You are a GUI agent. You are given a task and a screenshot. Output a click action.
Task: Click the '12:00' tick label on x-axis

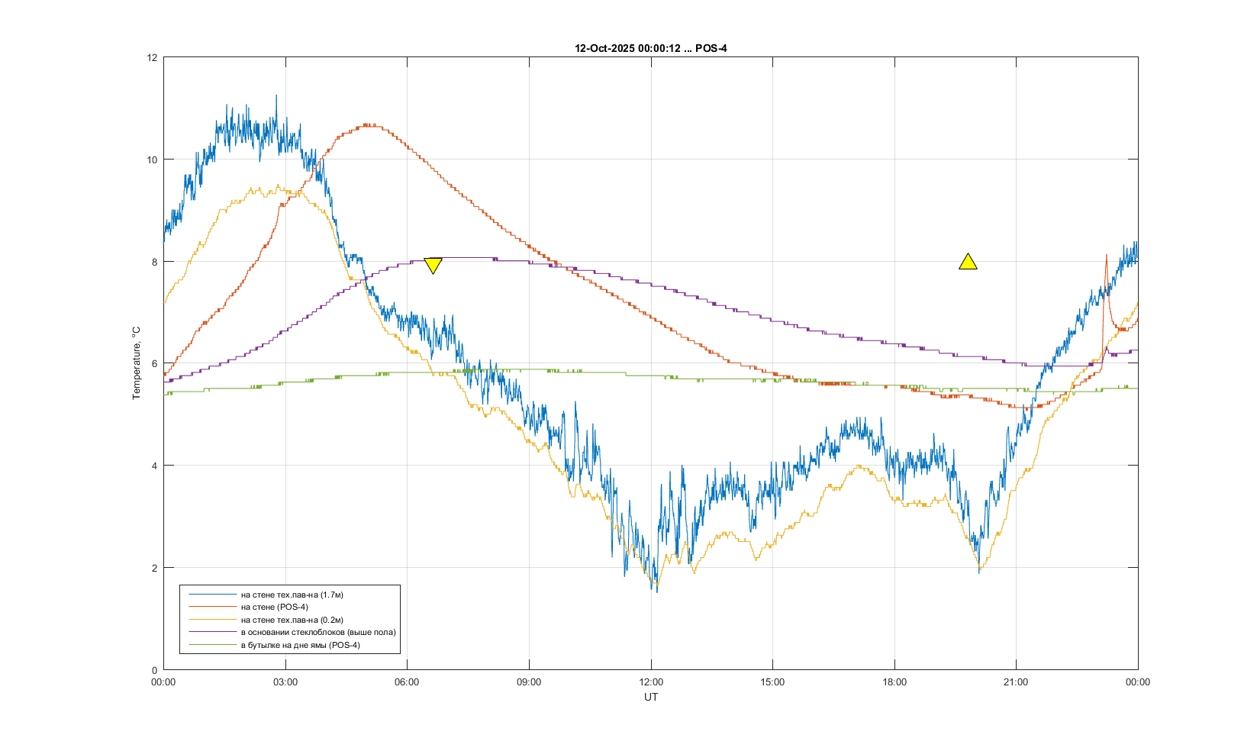[x=650, y=682]
